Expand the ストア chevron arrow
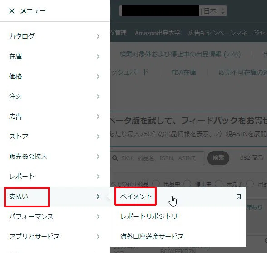 (98, 137)
